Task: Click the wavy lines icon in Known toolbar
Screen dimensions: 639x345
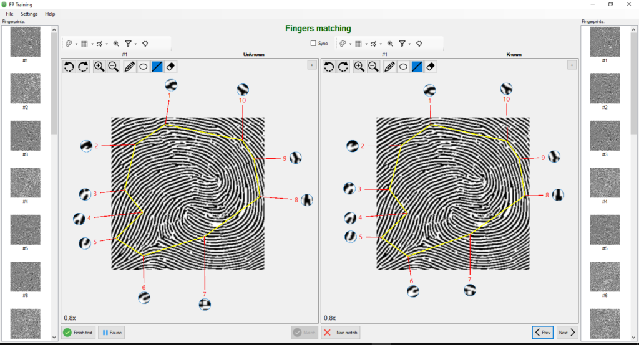Action: click(373, 44)
